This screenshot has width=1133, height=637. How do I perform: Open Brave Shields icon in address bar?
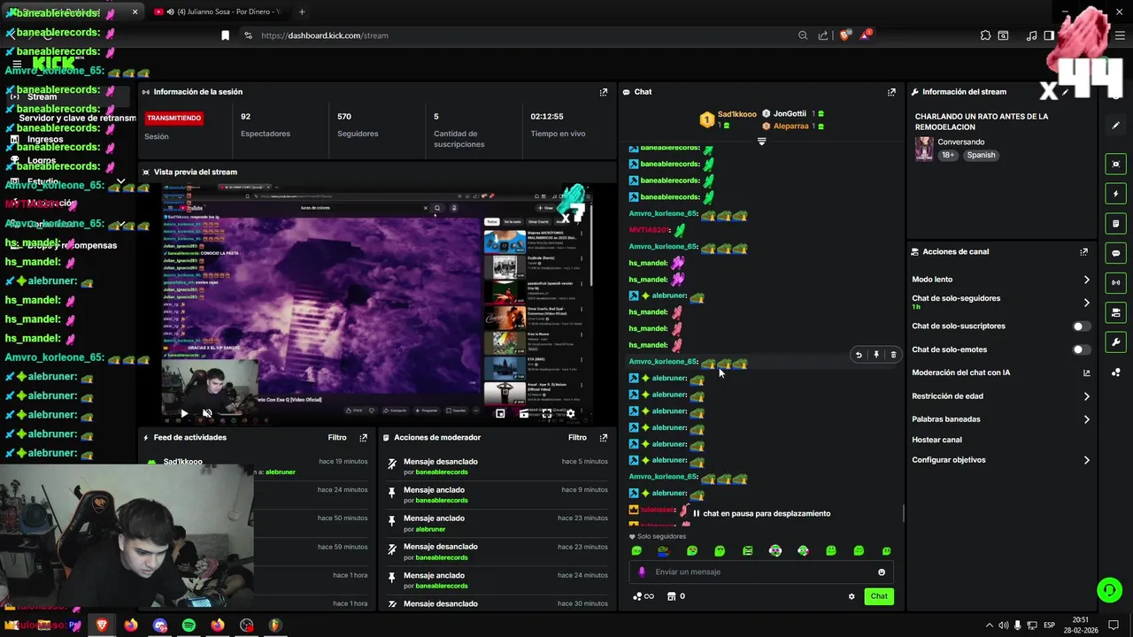844,35
